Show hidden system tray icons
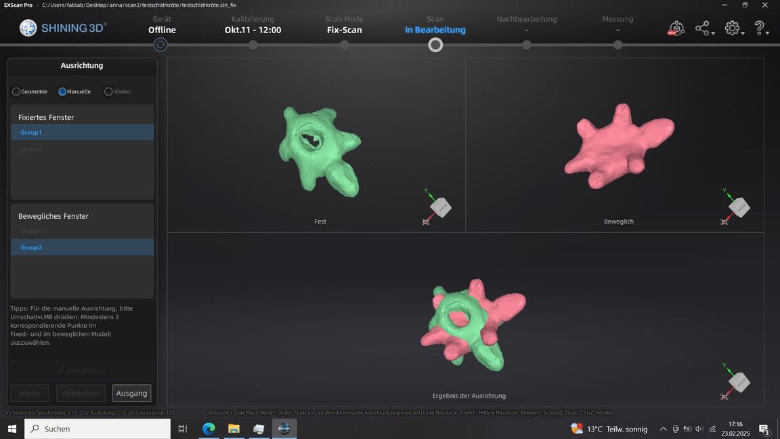Screen dimensions: 780x439 point(663,429)
